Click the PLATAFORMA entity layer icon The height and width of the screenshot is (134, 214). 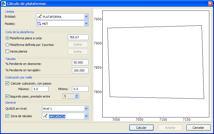[x=39, y=17]
